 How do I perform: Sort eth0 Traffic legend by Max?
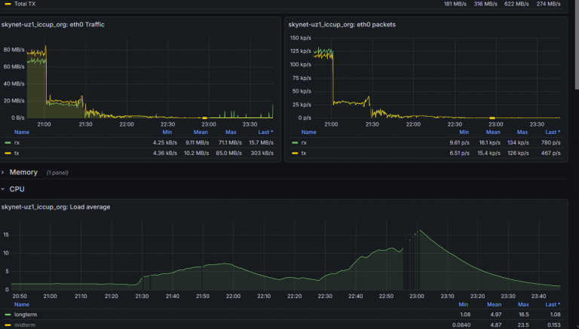[231, 132]
